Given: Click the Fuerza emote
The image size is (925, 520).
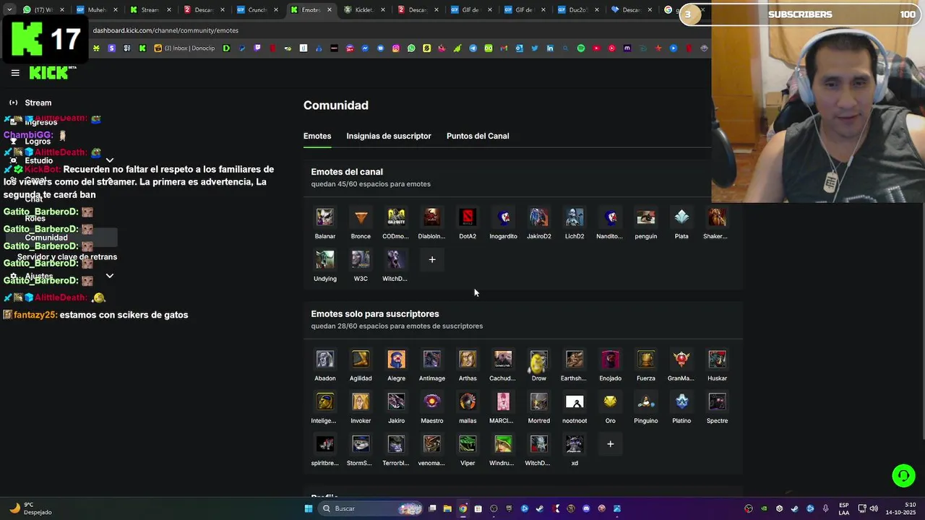Looking at the screenshot, I should point(646,360).
